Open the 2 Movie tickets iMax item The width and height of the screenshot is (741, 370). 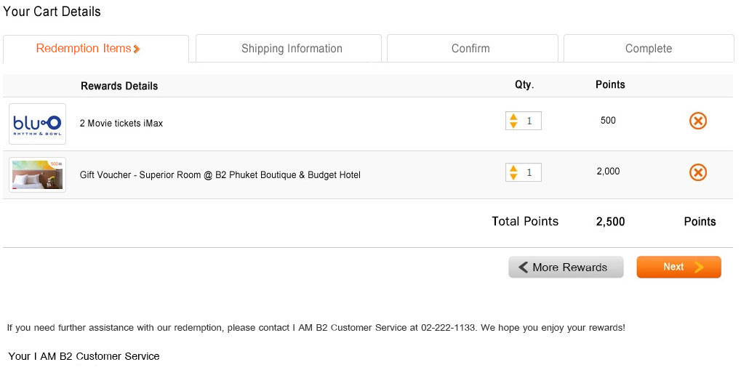(121, 124)
